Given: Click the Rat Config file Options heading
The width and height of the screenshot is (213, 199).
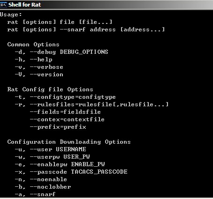Looking at the screenshot, I should 50,89.
